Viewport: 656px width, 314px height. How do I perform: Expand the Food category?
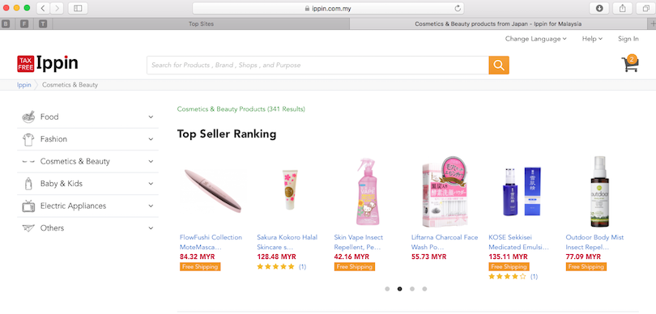[87, 117]
